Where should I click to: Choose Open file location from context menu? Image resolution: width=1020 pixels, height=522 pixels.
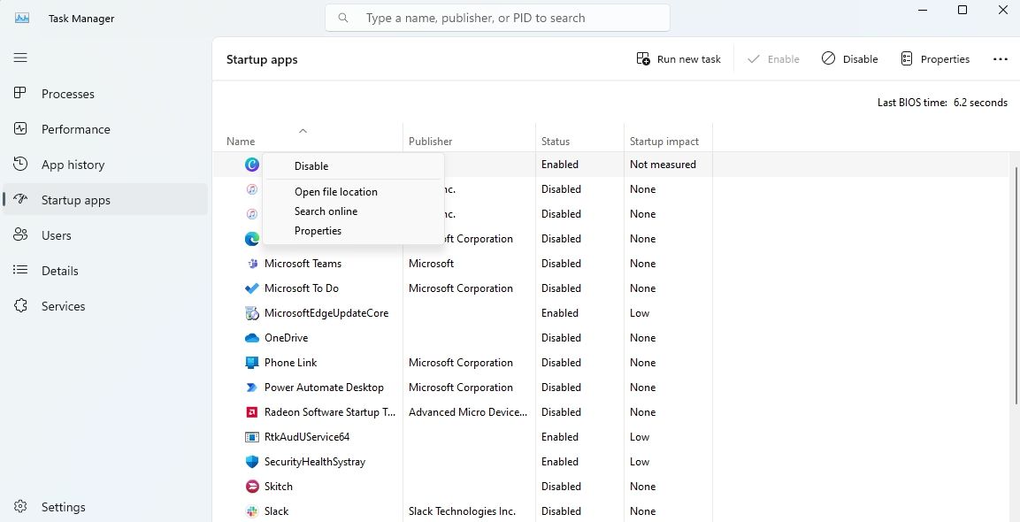tap(336, 191)
